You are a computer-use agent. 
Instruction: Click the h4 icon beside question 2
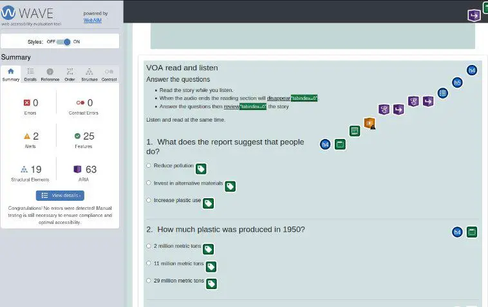click(457, 232)
